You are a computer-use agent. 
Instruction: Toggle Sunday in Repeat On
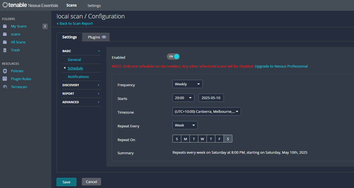(177, 139)
